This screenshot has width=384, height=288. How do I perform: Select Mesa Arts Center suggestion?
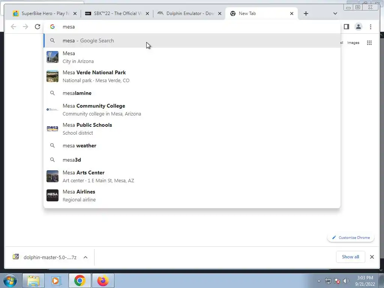coord(192,176)
